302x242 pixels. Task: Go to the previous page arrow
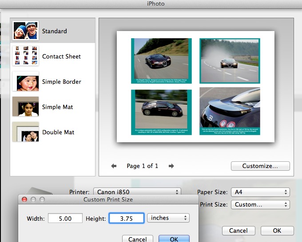114,166
